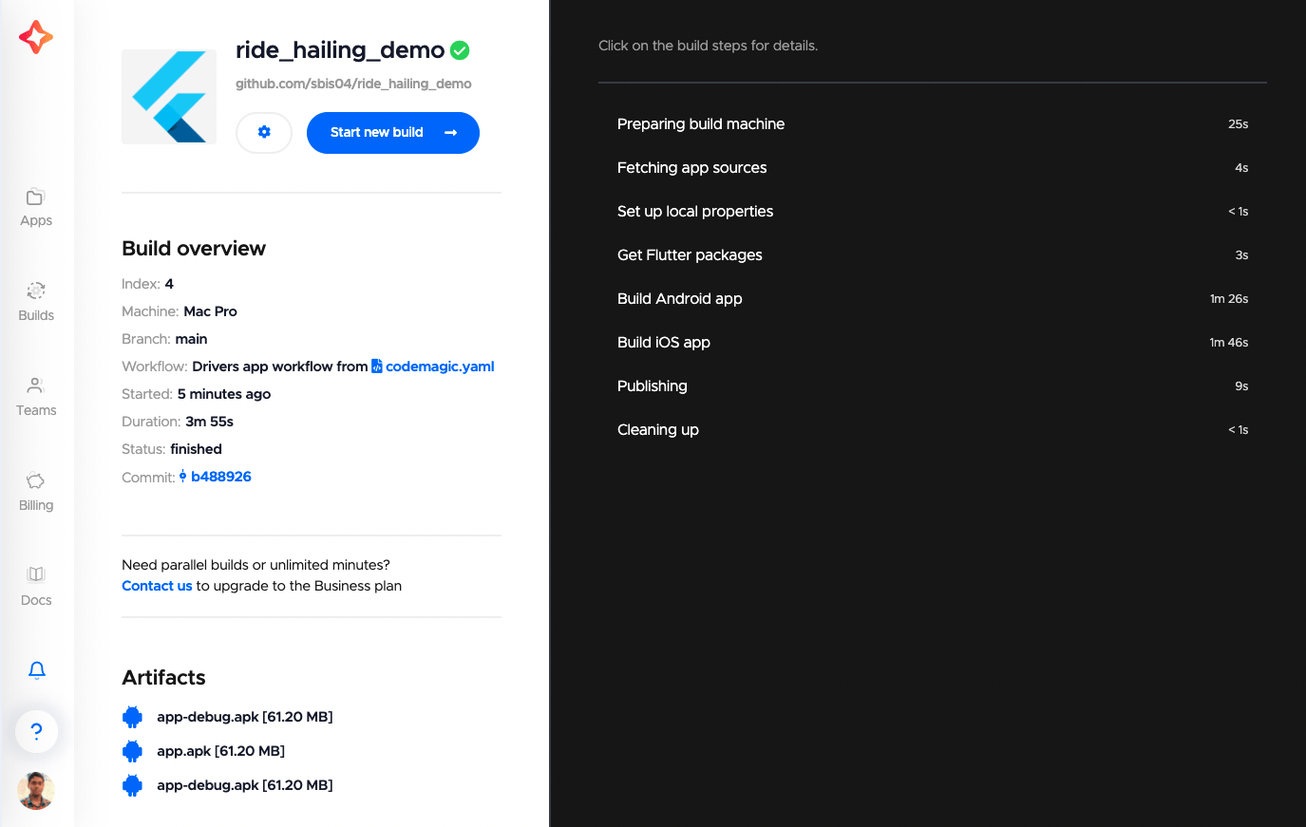Screen dimensions: 1306x827
Task: Expand the Build Android app step
Action: point(933,299)
